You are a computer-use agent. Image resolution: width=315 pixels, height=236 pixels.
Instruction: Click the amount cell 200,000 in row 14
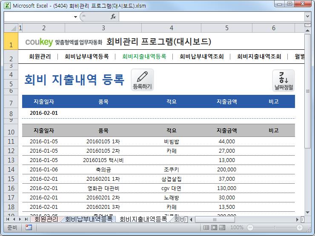pos(226,170)
